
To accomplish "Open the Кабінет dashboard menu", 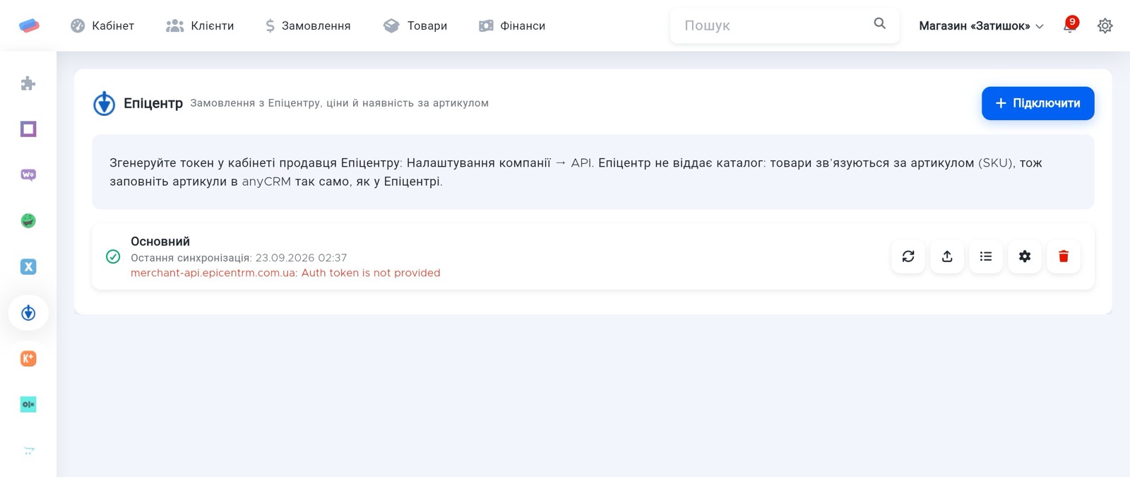I will (102, 25).
